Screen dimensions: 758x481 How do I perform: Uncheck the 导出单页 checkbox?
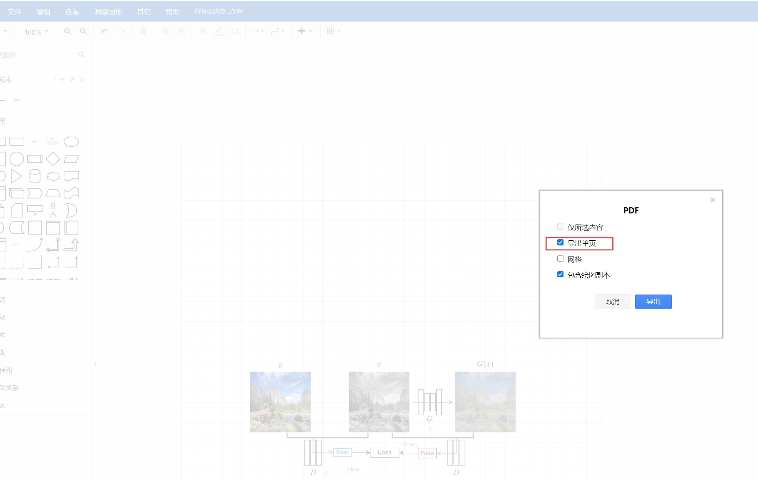[560, 242]
